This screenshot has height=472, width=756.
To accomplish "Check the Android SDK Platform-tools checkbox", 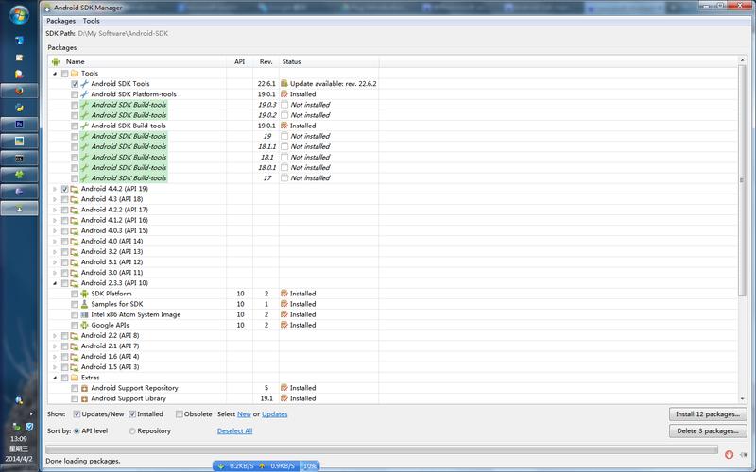I will [x=75, y=94].
